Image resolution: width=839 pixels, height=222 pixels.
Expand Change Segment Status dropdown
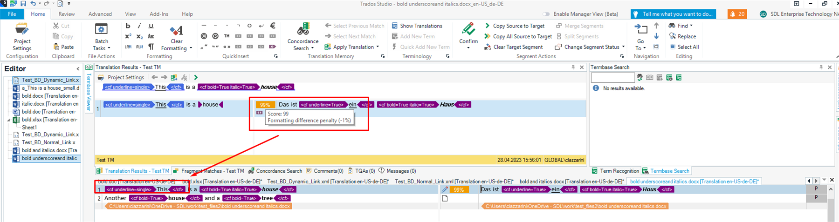click(623, 47)
